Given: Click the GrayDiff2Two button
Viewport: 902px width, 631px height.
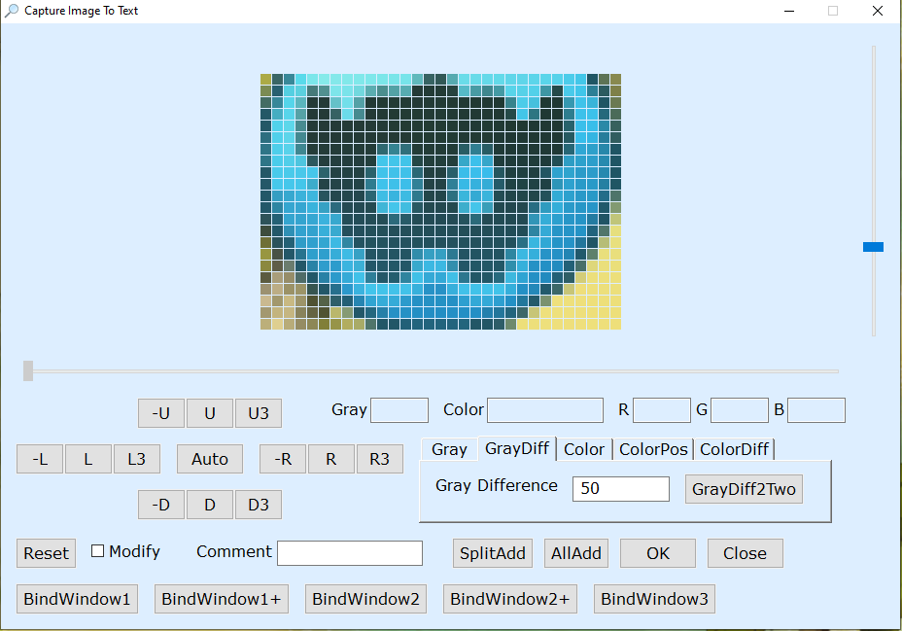Looking at the screenshot, I should tap(744, 489).
